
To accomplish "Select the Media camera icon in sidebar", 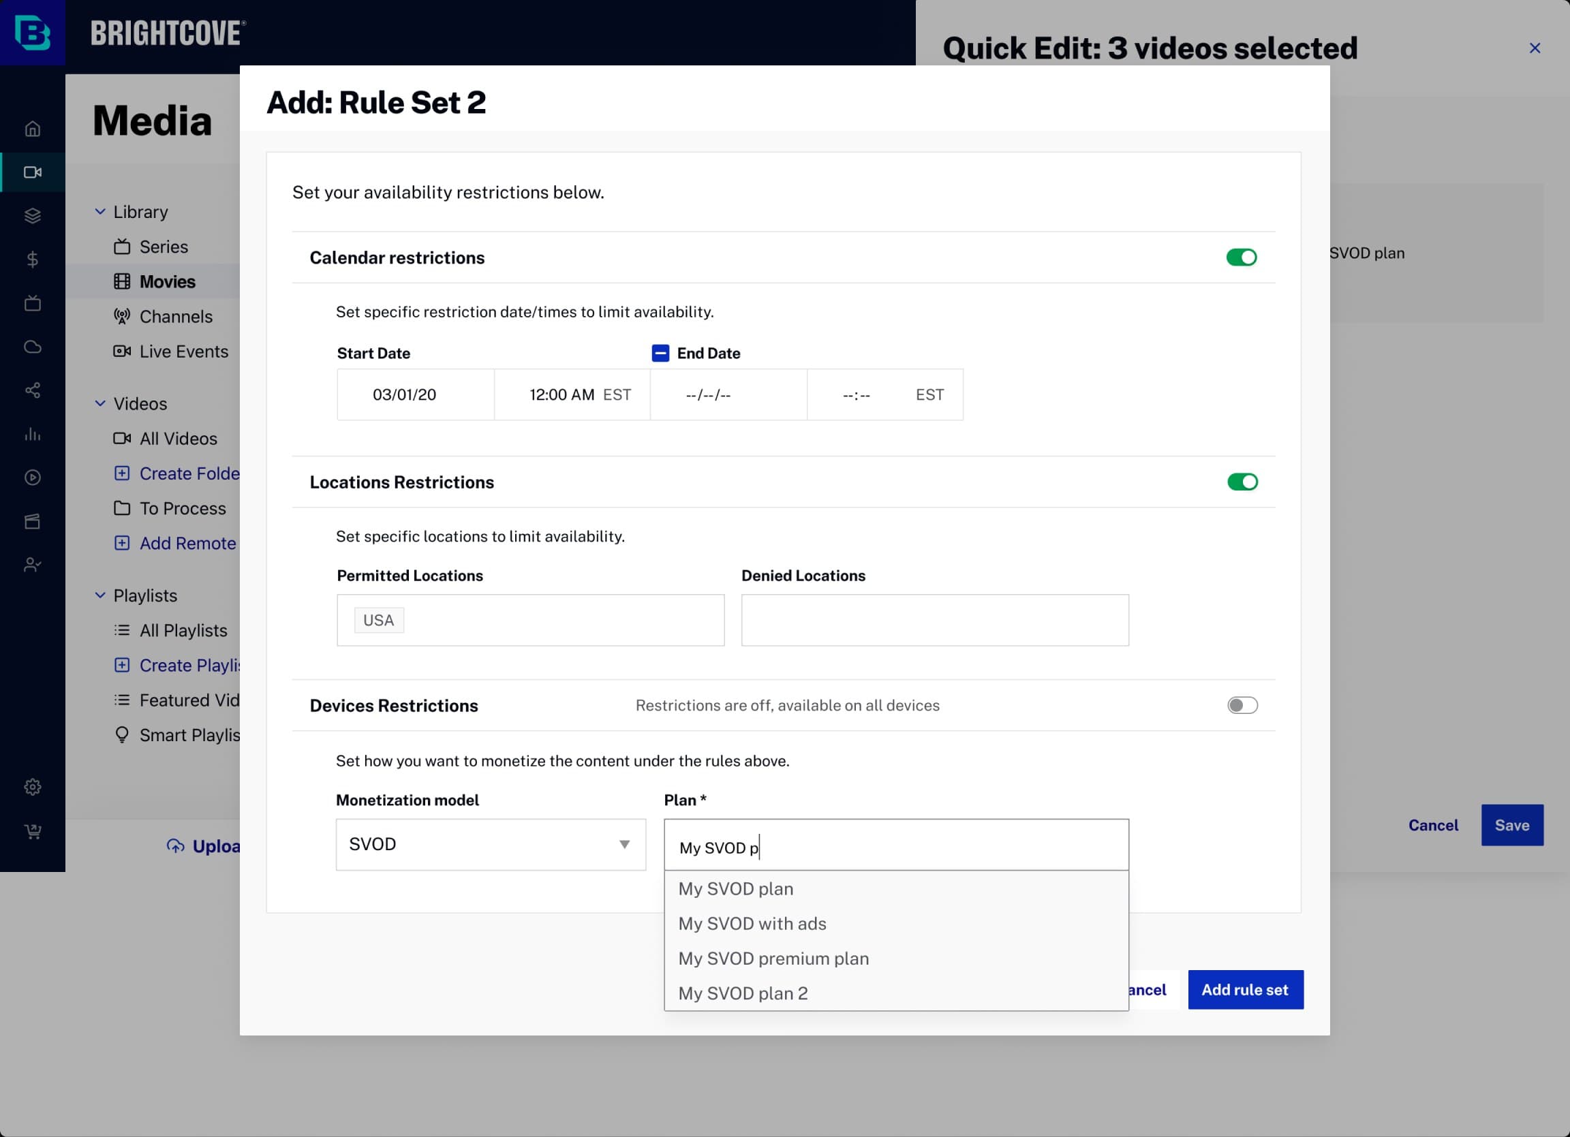I will click(x=33, y=172).
